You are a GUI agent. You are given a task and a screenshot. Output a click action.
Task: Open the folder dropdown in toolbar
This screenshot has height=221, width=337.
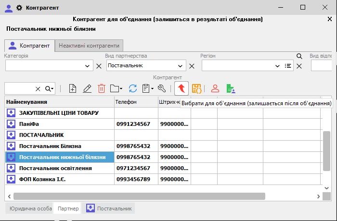(116, 88)
